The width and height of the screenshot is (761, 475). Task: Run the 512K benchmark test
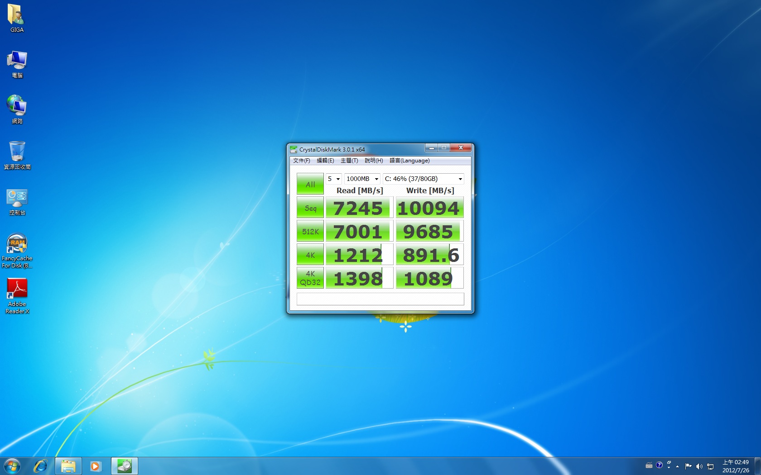[310, 232]
